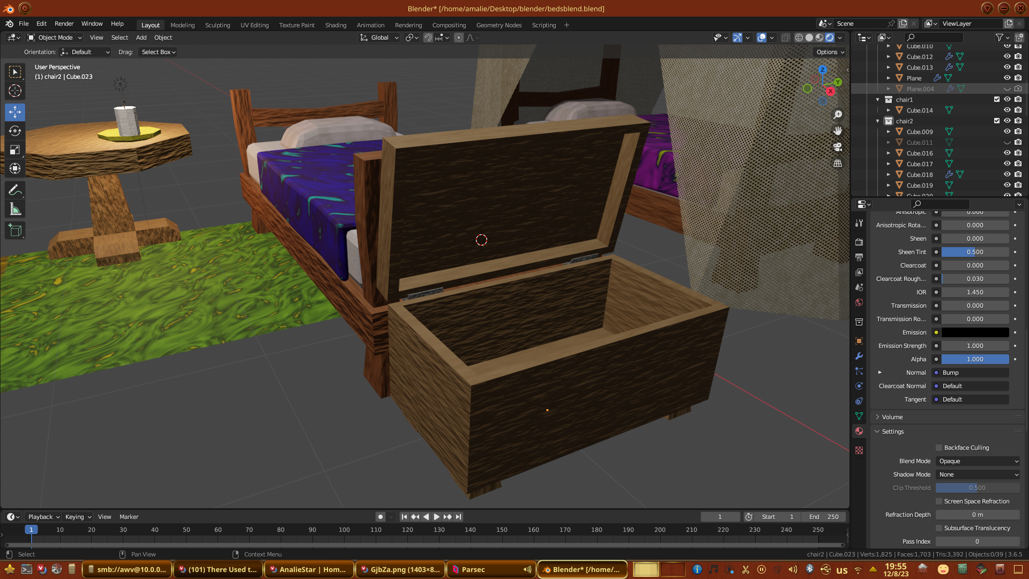Screen dimensions: 1029x579
Task: Expand the Volume panel
Action: point(892,417)
